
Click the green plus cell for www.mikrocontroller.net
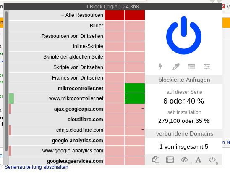135,98
